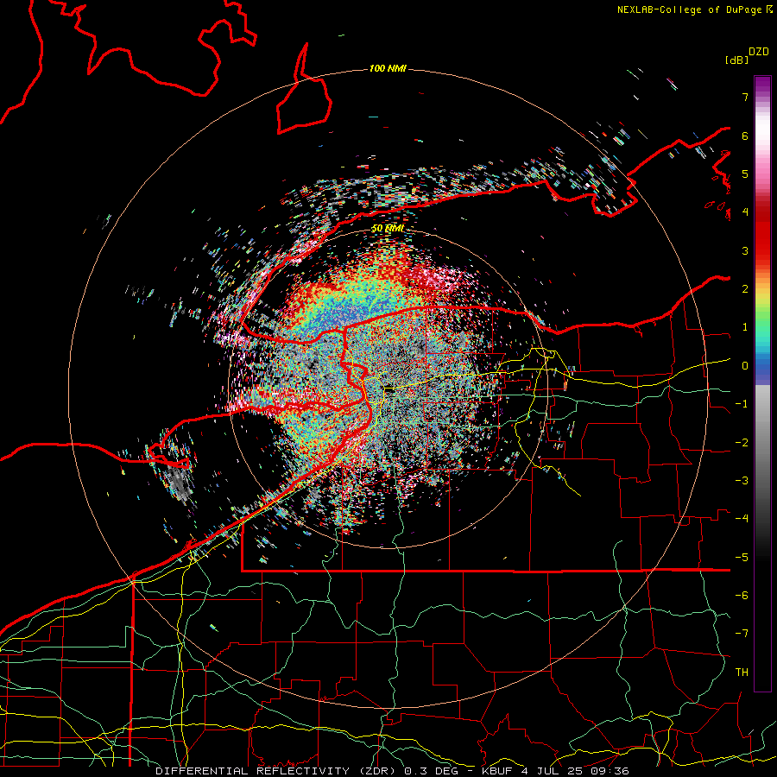Click the '-7' value on color scale
Image resolution: width=777 pixels, height=777 pixels.
(742, 634)
